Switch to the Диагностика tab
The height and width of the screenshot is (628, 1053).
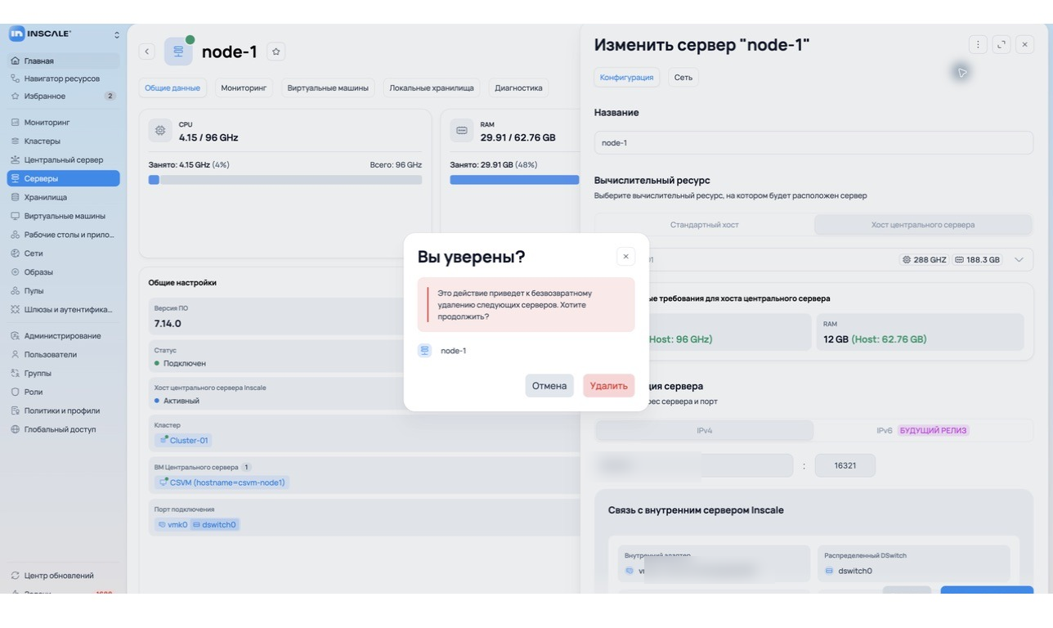point(518,87)
